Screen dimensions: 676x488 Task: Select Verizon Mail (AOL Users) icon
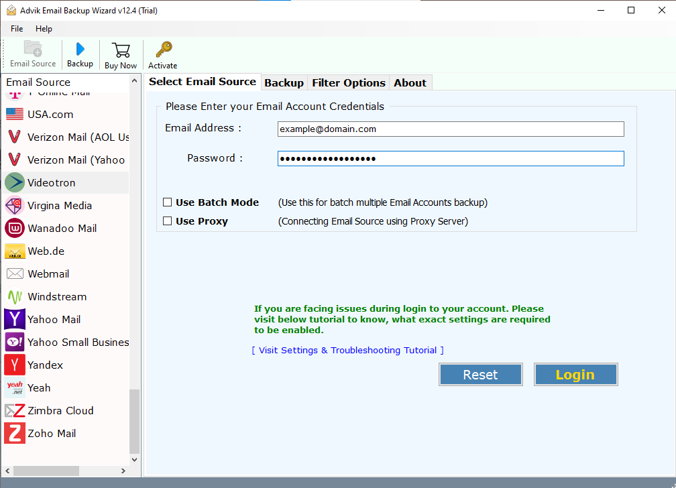point(15,137)
